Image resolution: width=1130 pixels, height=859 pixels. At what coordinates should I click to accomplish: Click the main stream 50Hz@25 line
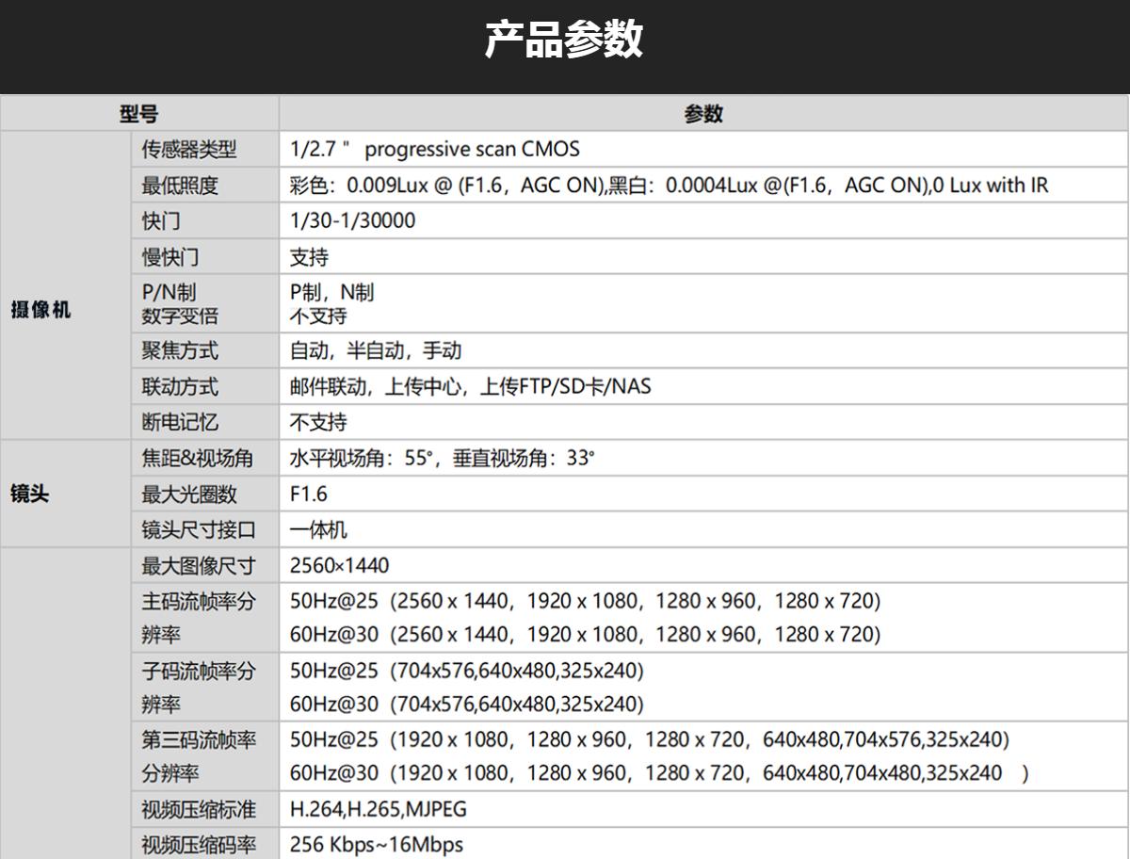click(x=585, y=600)
